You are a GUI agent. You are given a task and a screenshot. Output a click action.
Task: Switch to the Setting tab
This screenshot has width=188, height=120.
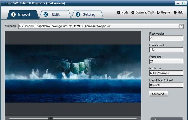(x=88, y=14)
